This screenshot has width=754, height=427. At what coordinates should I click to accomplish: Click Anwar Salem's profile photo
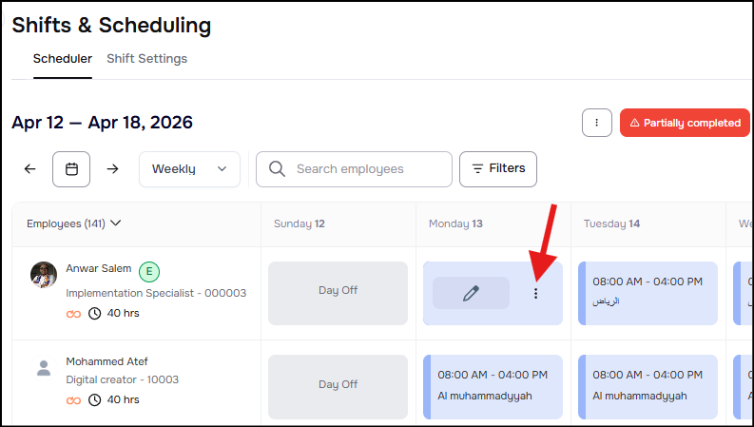(x=44, y=276)
